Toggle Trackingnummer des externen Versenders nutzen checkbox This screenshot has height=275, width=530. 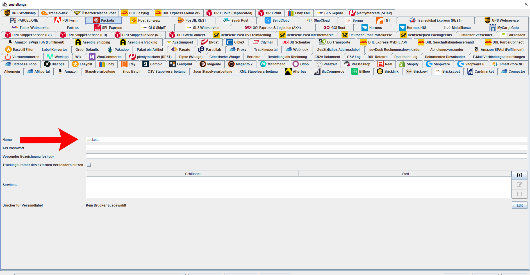point(89,165)
